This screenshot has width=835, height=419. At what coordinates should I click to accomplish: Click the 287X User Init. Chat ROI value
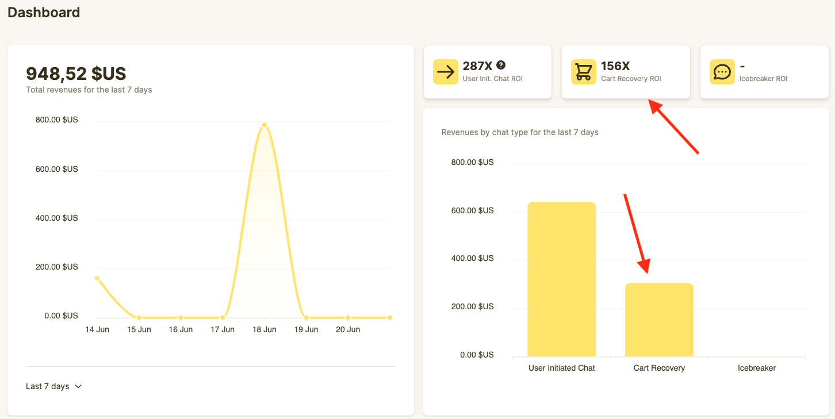click(477, 66)
